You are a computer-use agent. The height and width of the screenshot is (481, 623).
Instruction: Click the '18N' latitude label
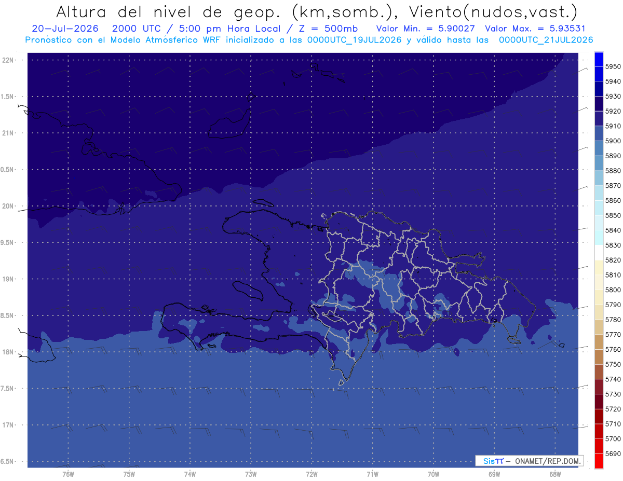(9, 352)
